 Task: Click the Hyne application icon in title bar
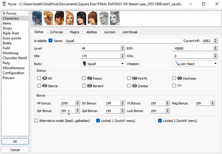click(4, 4)
